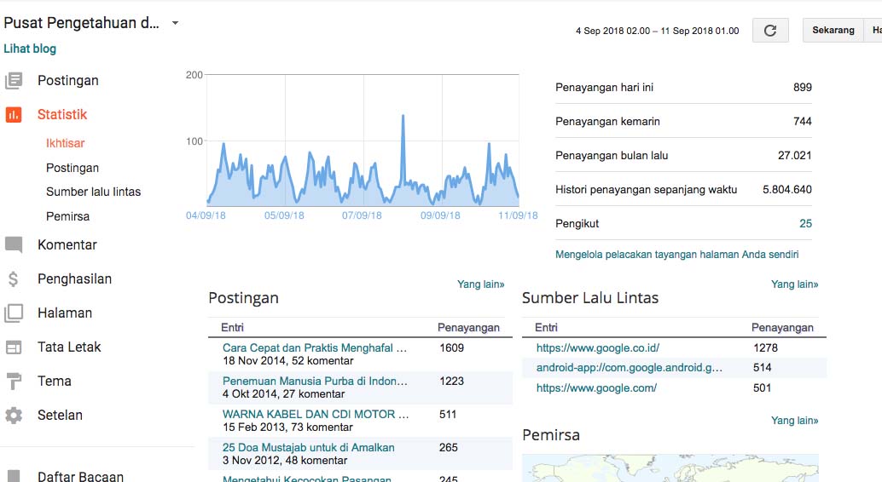
Task: Select Penayangan bulan lalu value 27.021
Action: click(794, 156)
